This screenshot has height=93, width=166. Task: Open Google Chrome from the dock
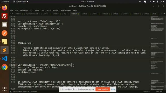click(4, 67)
